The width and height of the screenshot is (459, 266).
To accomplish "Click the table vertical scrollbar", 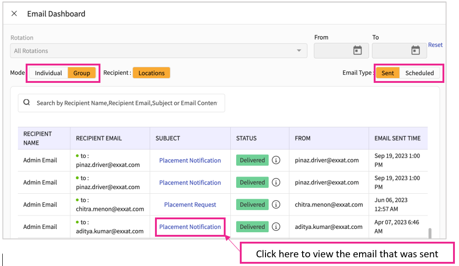I will point(430,233).
